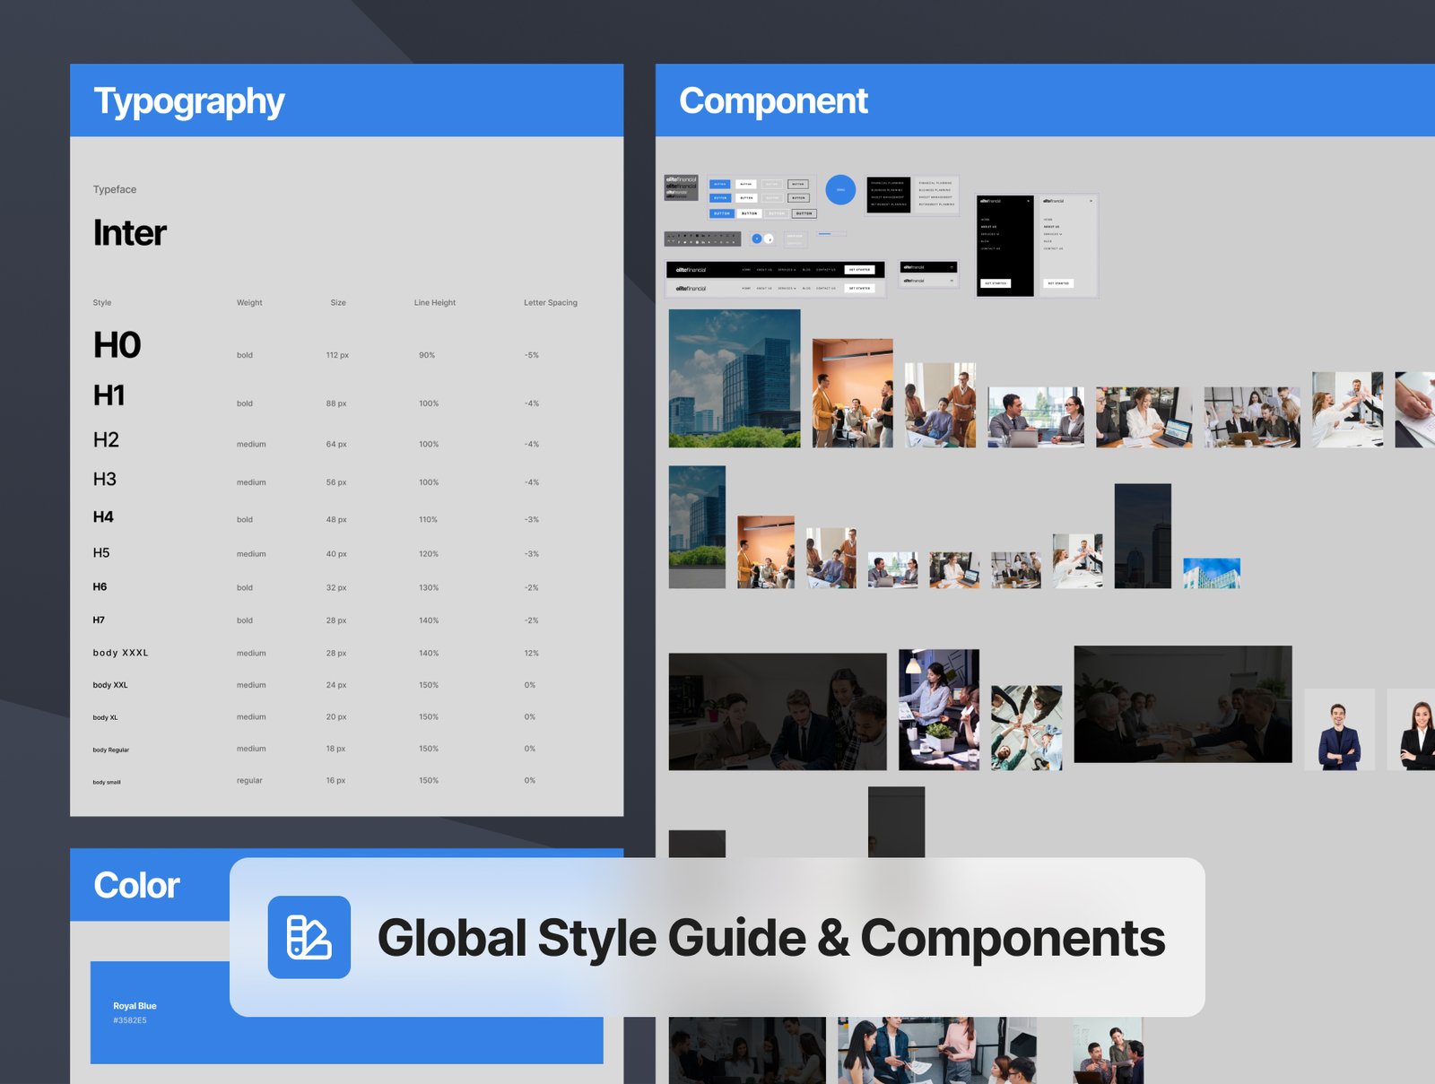Open the hamburger menu in light mobile header
The width and height of the screenshot is (1435, 1084).
tap(952, 281)
